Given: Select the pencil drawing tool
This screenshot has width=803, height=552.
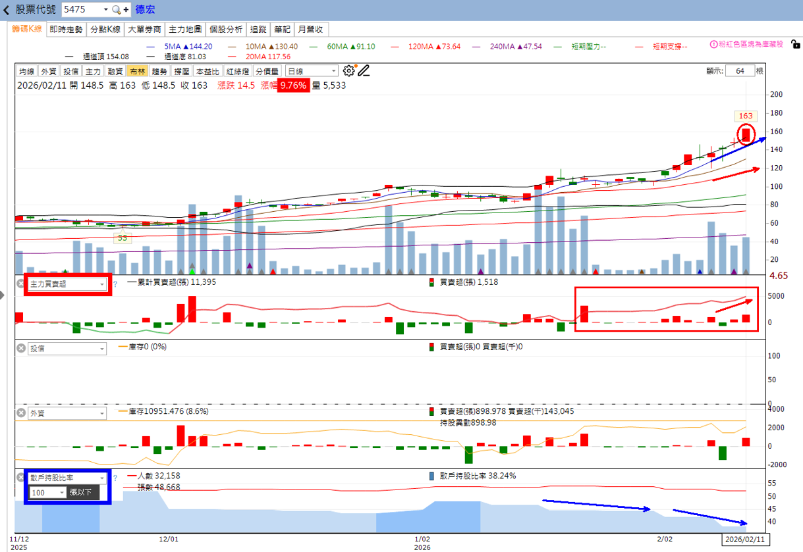Looking at the screenshot, I should [364, 70].
